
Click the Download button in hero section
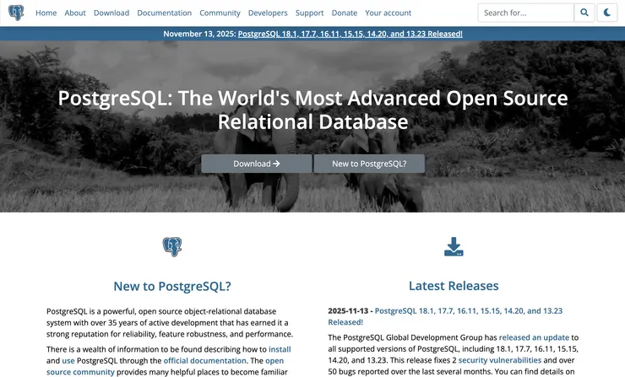click(x=256, y=164)
